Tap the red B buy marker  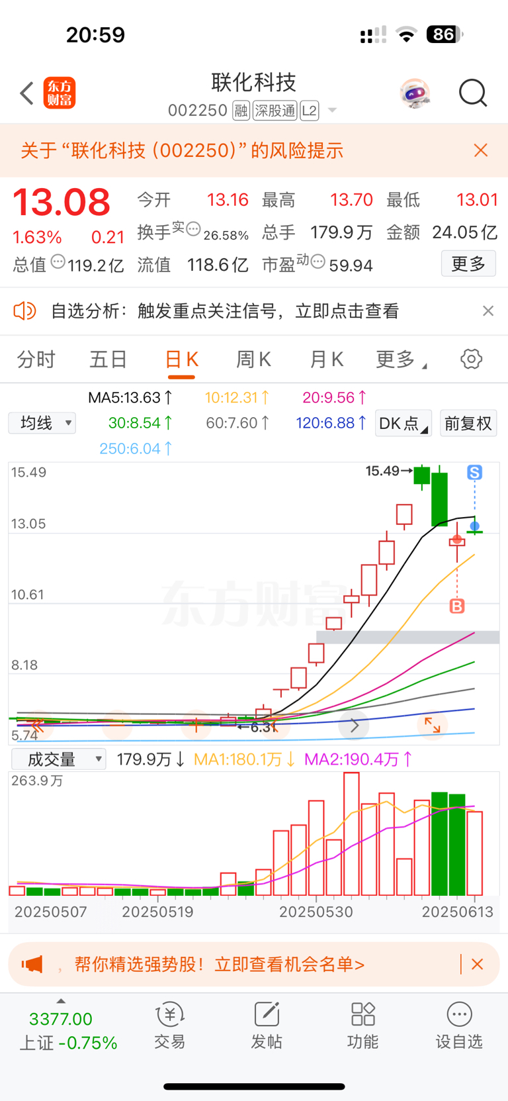tap(457, 606)
